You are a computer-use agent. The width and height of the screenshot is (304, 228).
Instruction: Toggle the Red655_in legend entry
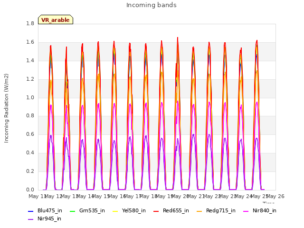171,211
